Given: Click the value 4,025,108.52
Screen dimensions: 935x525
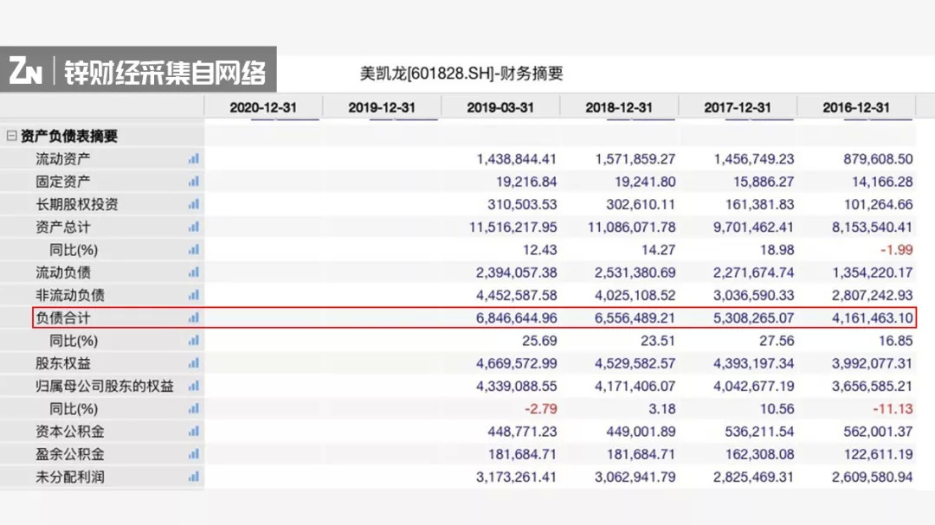Looking at the screenshot, I should pyautogui.click(x=635, y=296).
